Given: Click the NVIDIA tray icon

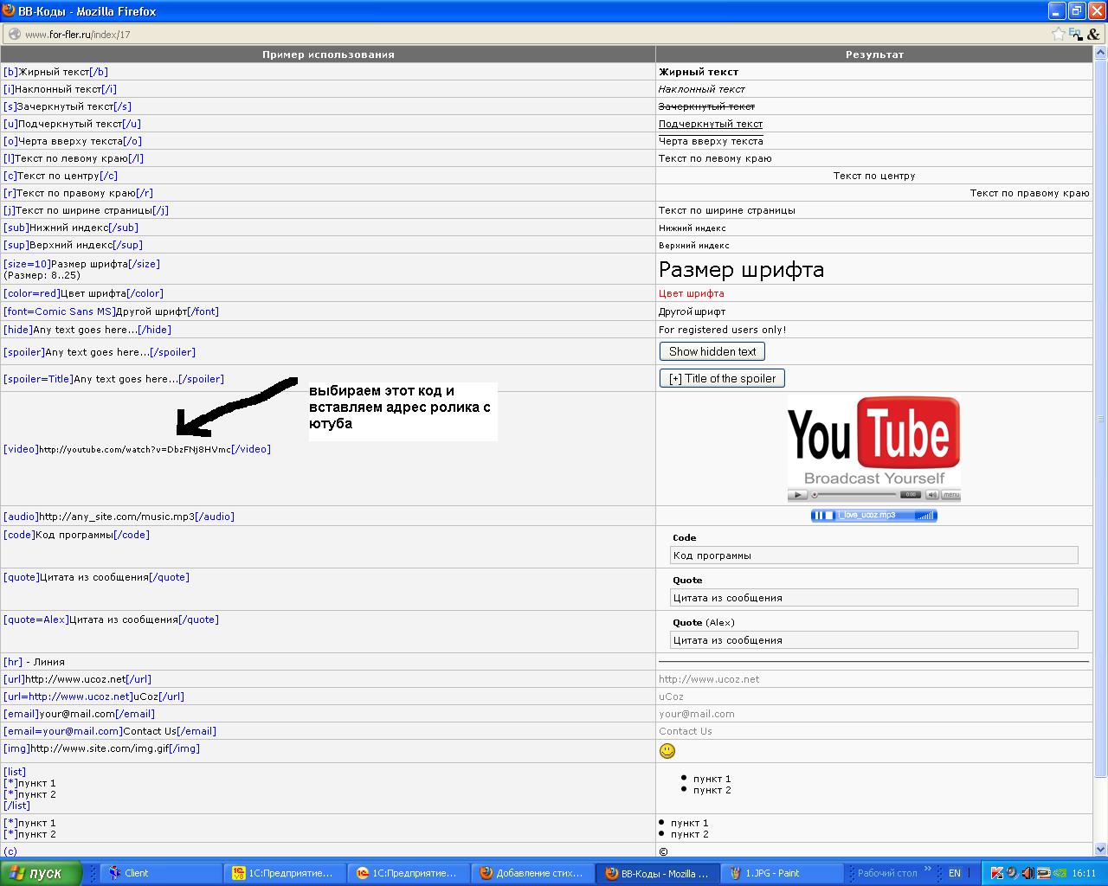Looking at the screenshot, I should click(1060, 873).
